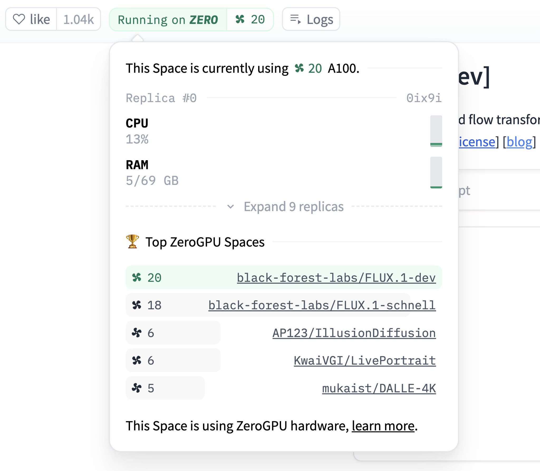
Task: Open the Logs button
Action: pyautogui.click(x=311, y=19)
